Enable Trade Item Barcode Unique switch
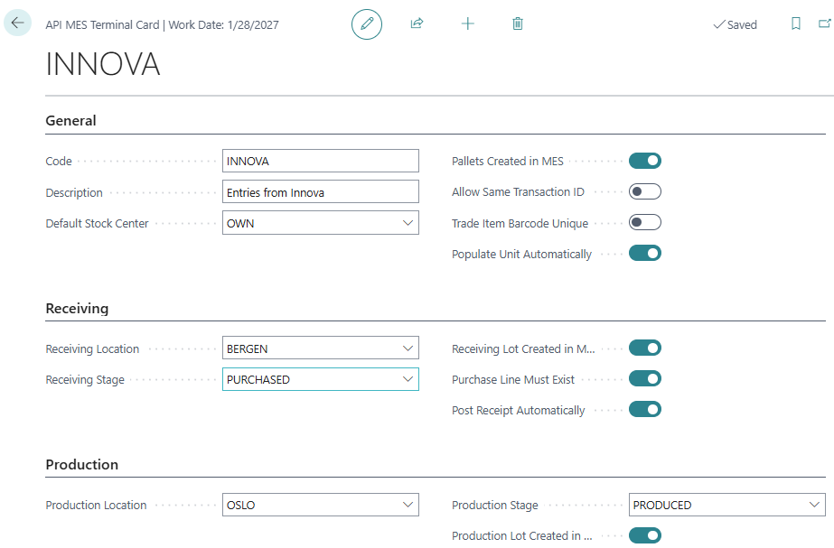 click(644, 222)
